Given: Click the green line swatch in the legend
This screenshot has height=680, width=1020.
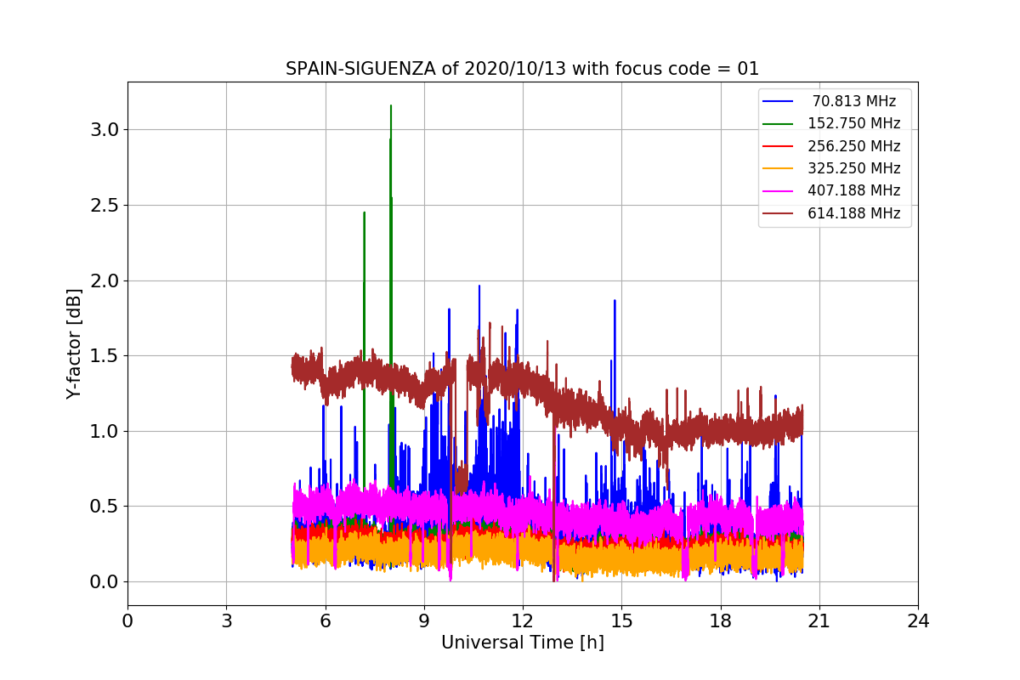Looking at the screenshot, I should (779, 124).
